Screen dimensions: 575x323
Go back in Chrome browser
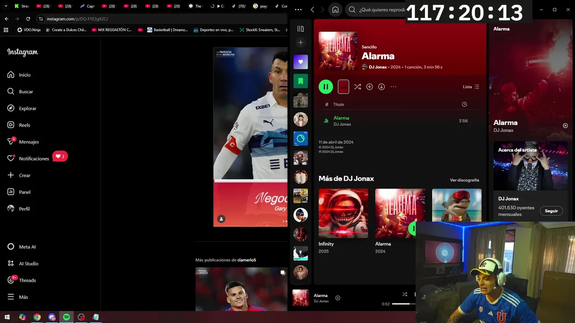6,19
